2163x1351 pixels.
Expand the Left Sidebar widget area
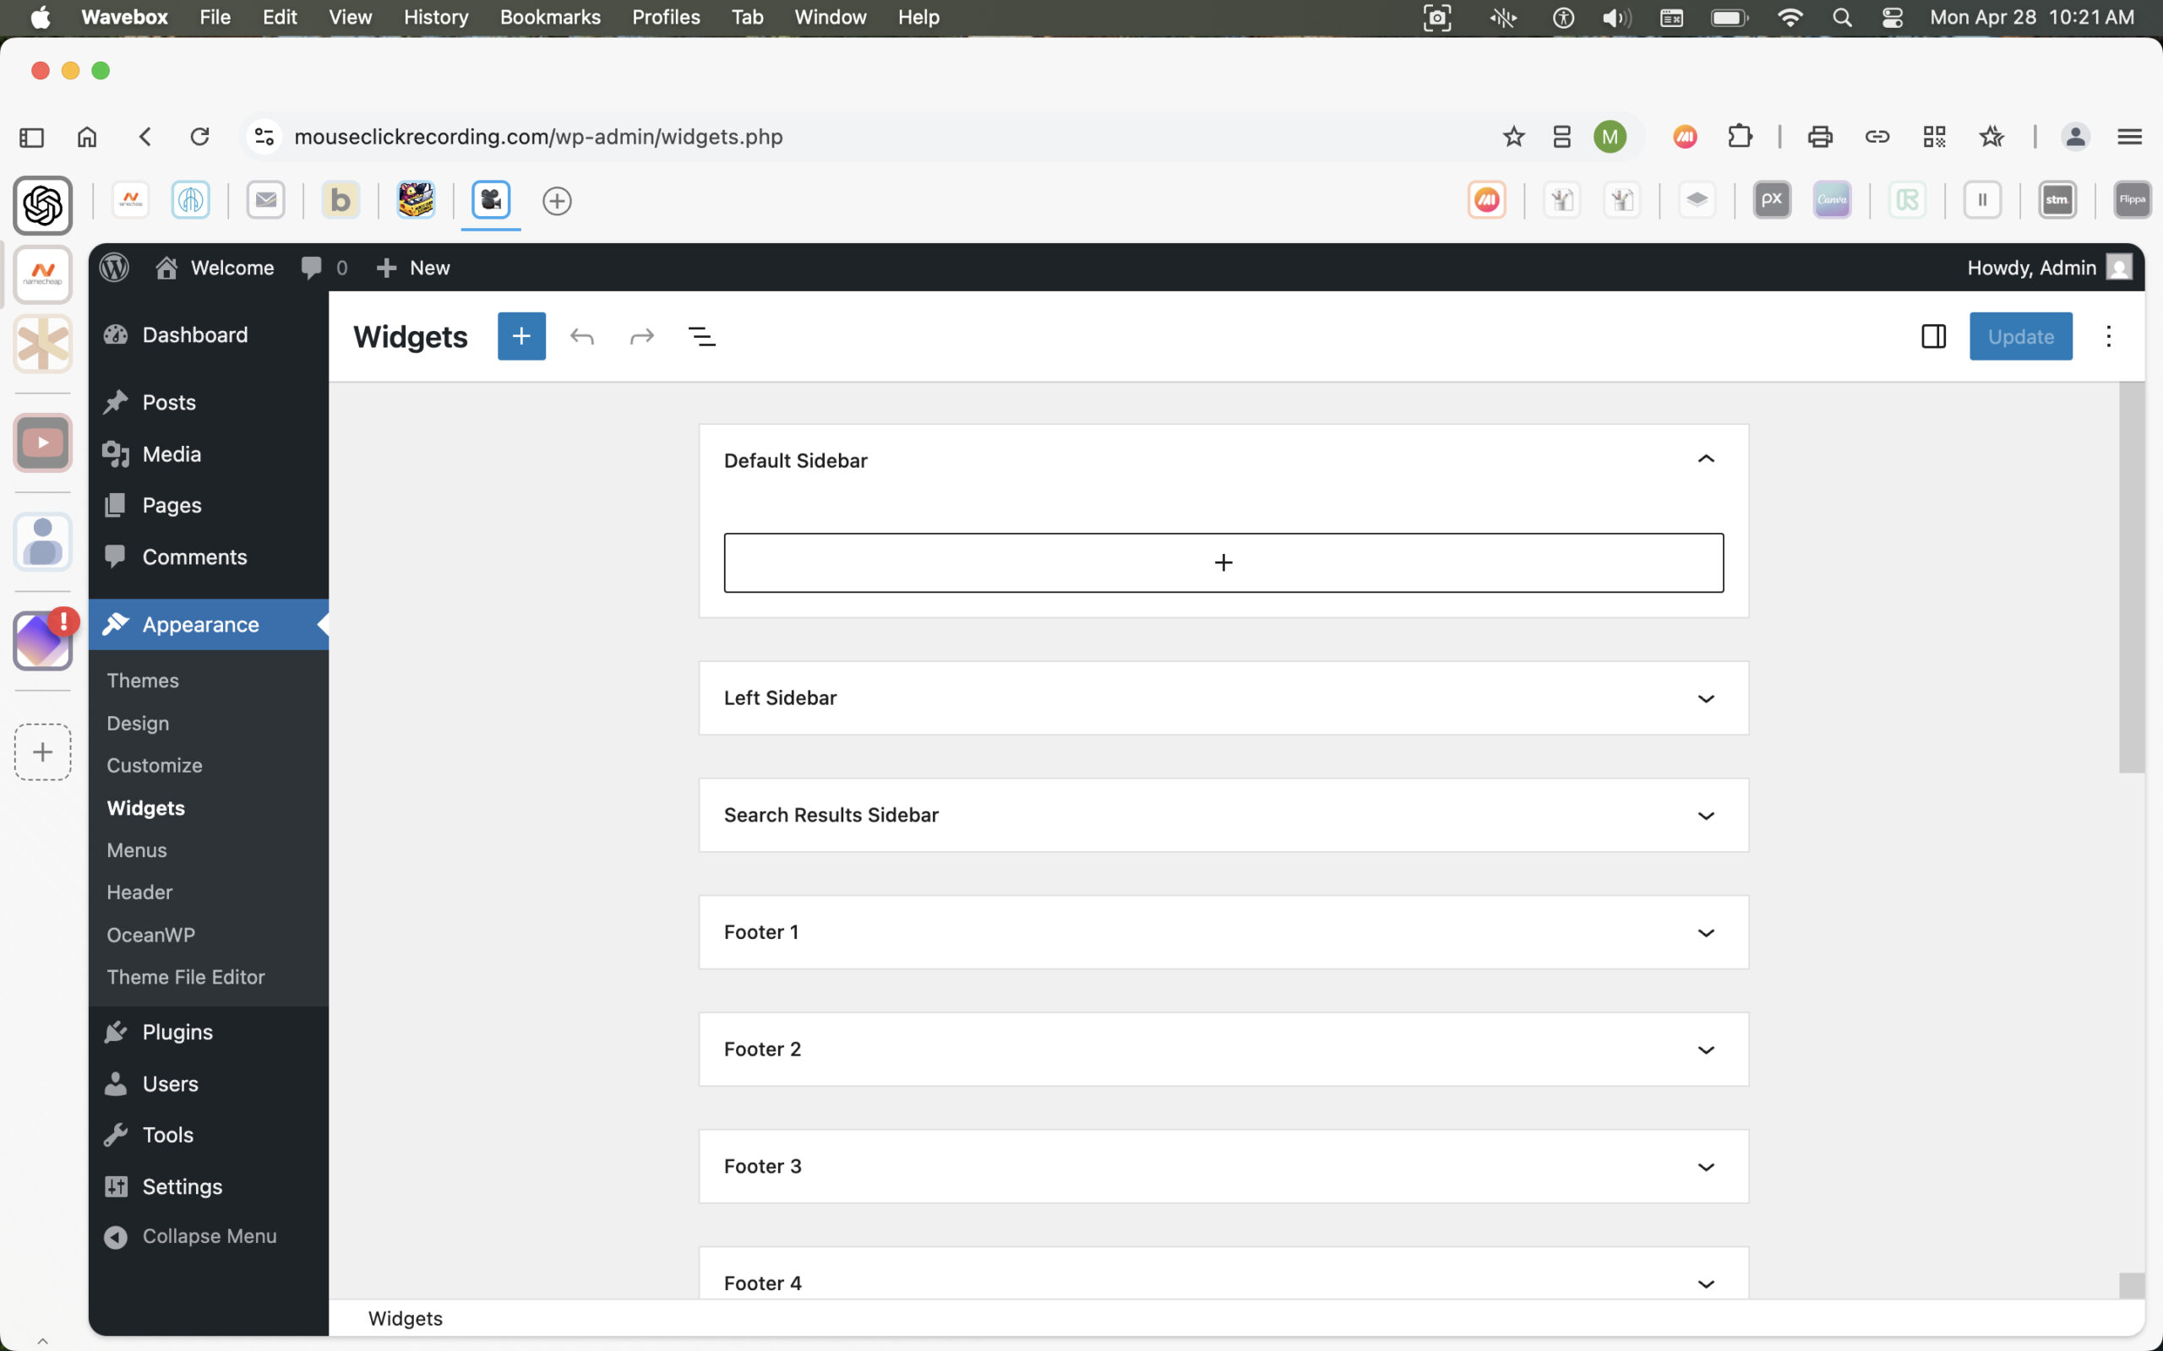pos(1705,697)
